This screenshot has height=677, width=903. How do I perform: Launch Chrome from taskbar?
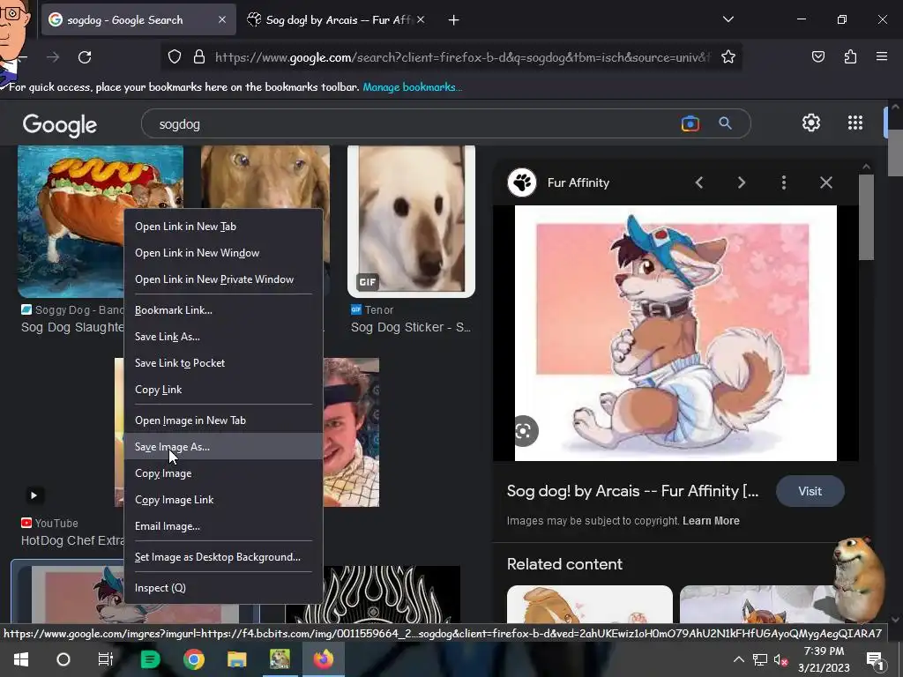pos(194,659)
